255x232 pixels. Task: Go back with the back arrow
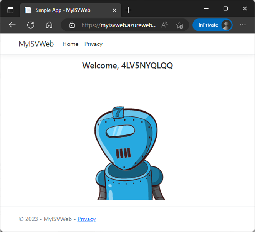point(12,25)
